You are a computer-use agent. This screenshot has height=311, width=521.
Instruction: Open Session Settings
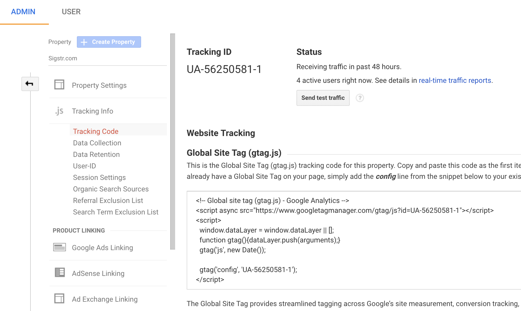coord(99,177)
